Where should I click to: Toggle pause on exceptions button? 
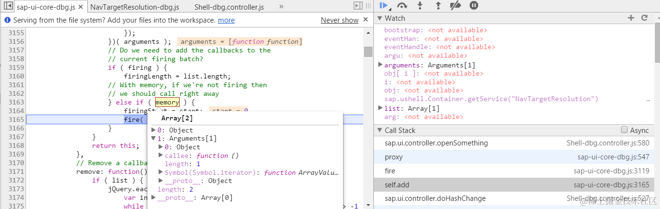point(474,5)
